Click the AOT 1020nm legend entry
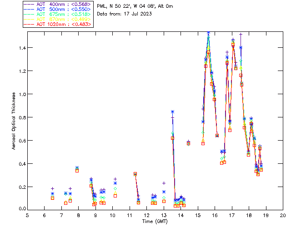The width and height of the screenshot is (291, 233). [x=58, y=24]
